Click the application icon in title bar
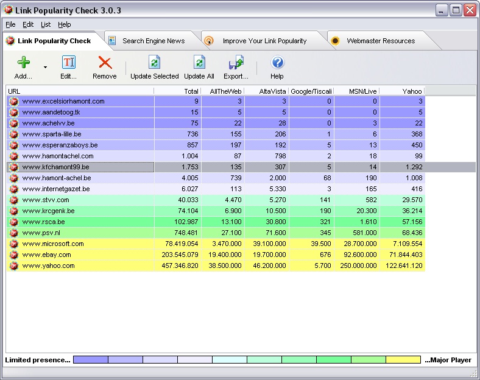Viewport: 480px width, 380px height. point(9,10)
